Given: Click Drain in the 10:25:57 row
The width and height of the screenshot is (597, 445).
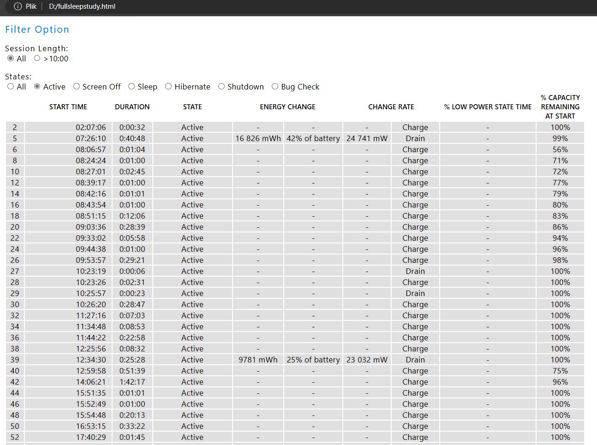Looking at the screenshot, I should 415,293.
